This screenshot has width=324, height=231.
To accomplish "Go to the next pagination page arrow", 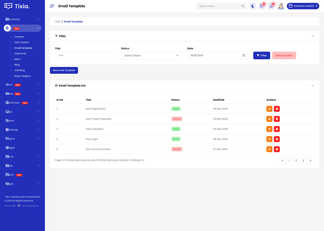I will pyautogui.click(x=310, y=161).
